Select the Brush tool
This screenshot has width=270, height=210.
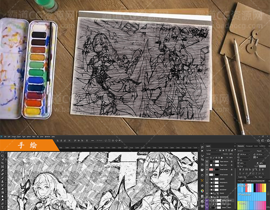3,178
